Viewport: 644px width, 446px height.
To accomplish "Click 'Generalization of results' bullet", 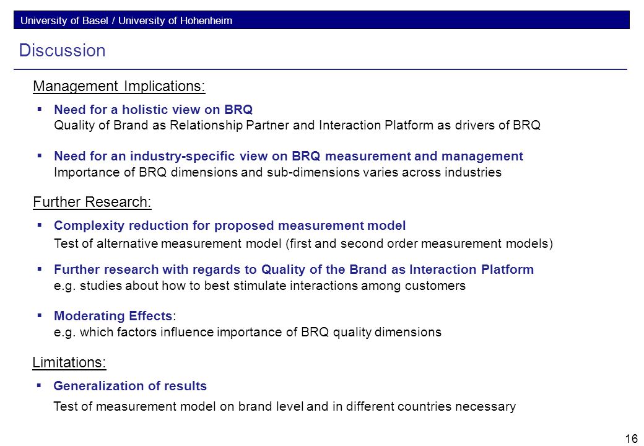I will 130,386.
